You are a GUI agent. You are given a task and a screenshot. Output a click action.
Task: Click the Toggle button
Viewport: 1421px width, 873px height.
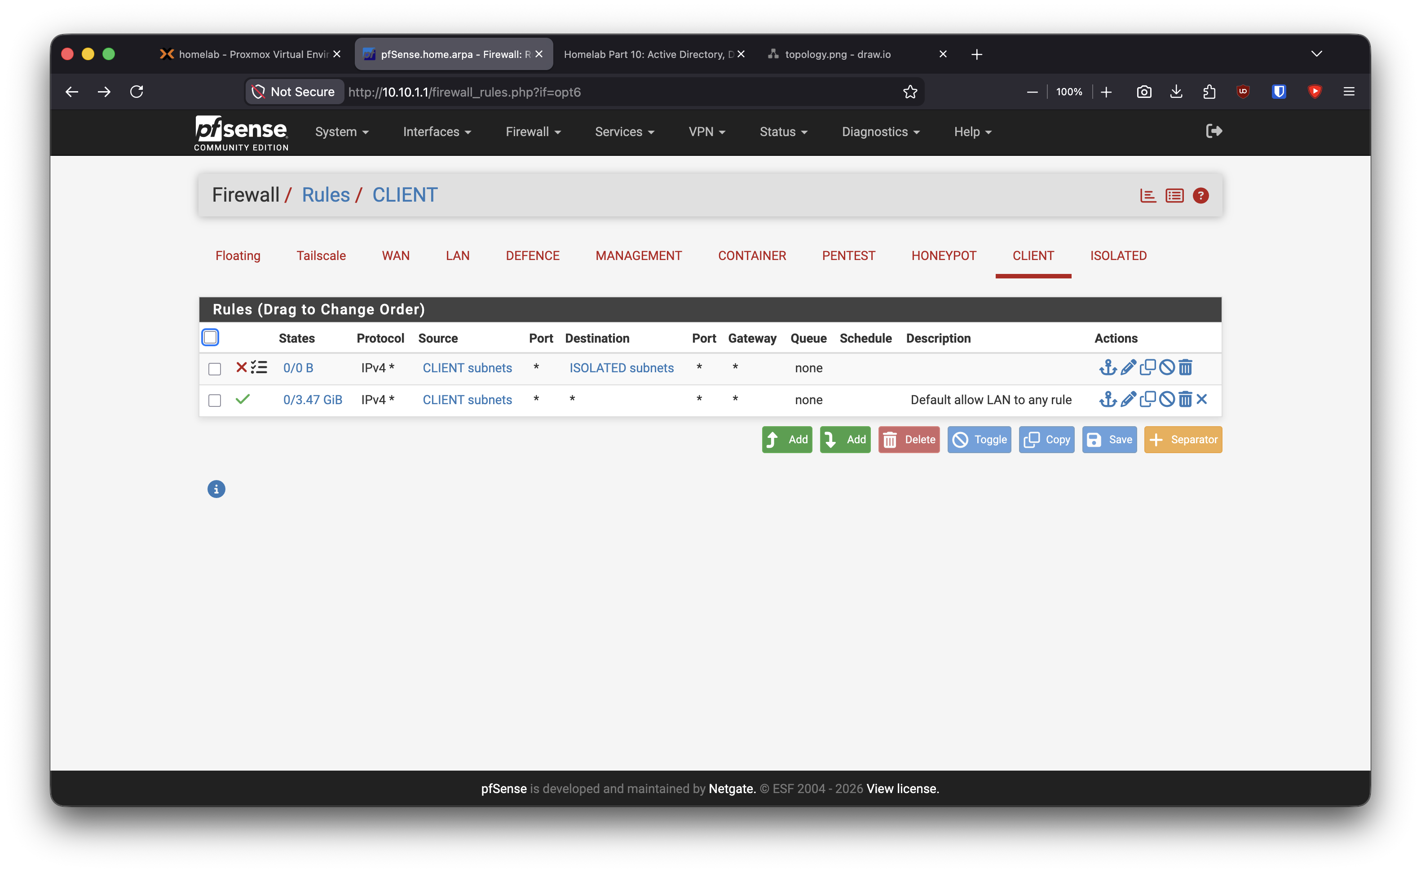[x=979, y=439]
